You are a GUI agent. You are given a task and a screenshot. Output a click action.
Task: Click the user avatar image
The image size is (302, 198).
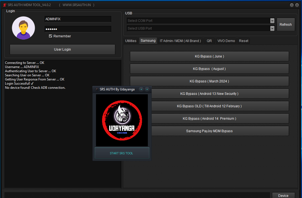click(23, 28)
